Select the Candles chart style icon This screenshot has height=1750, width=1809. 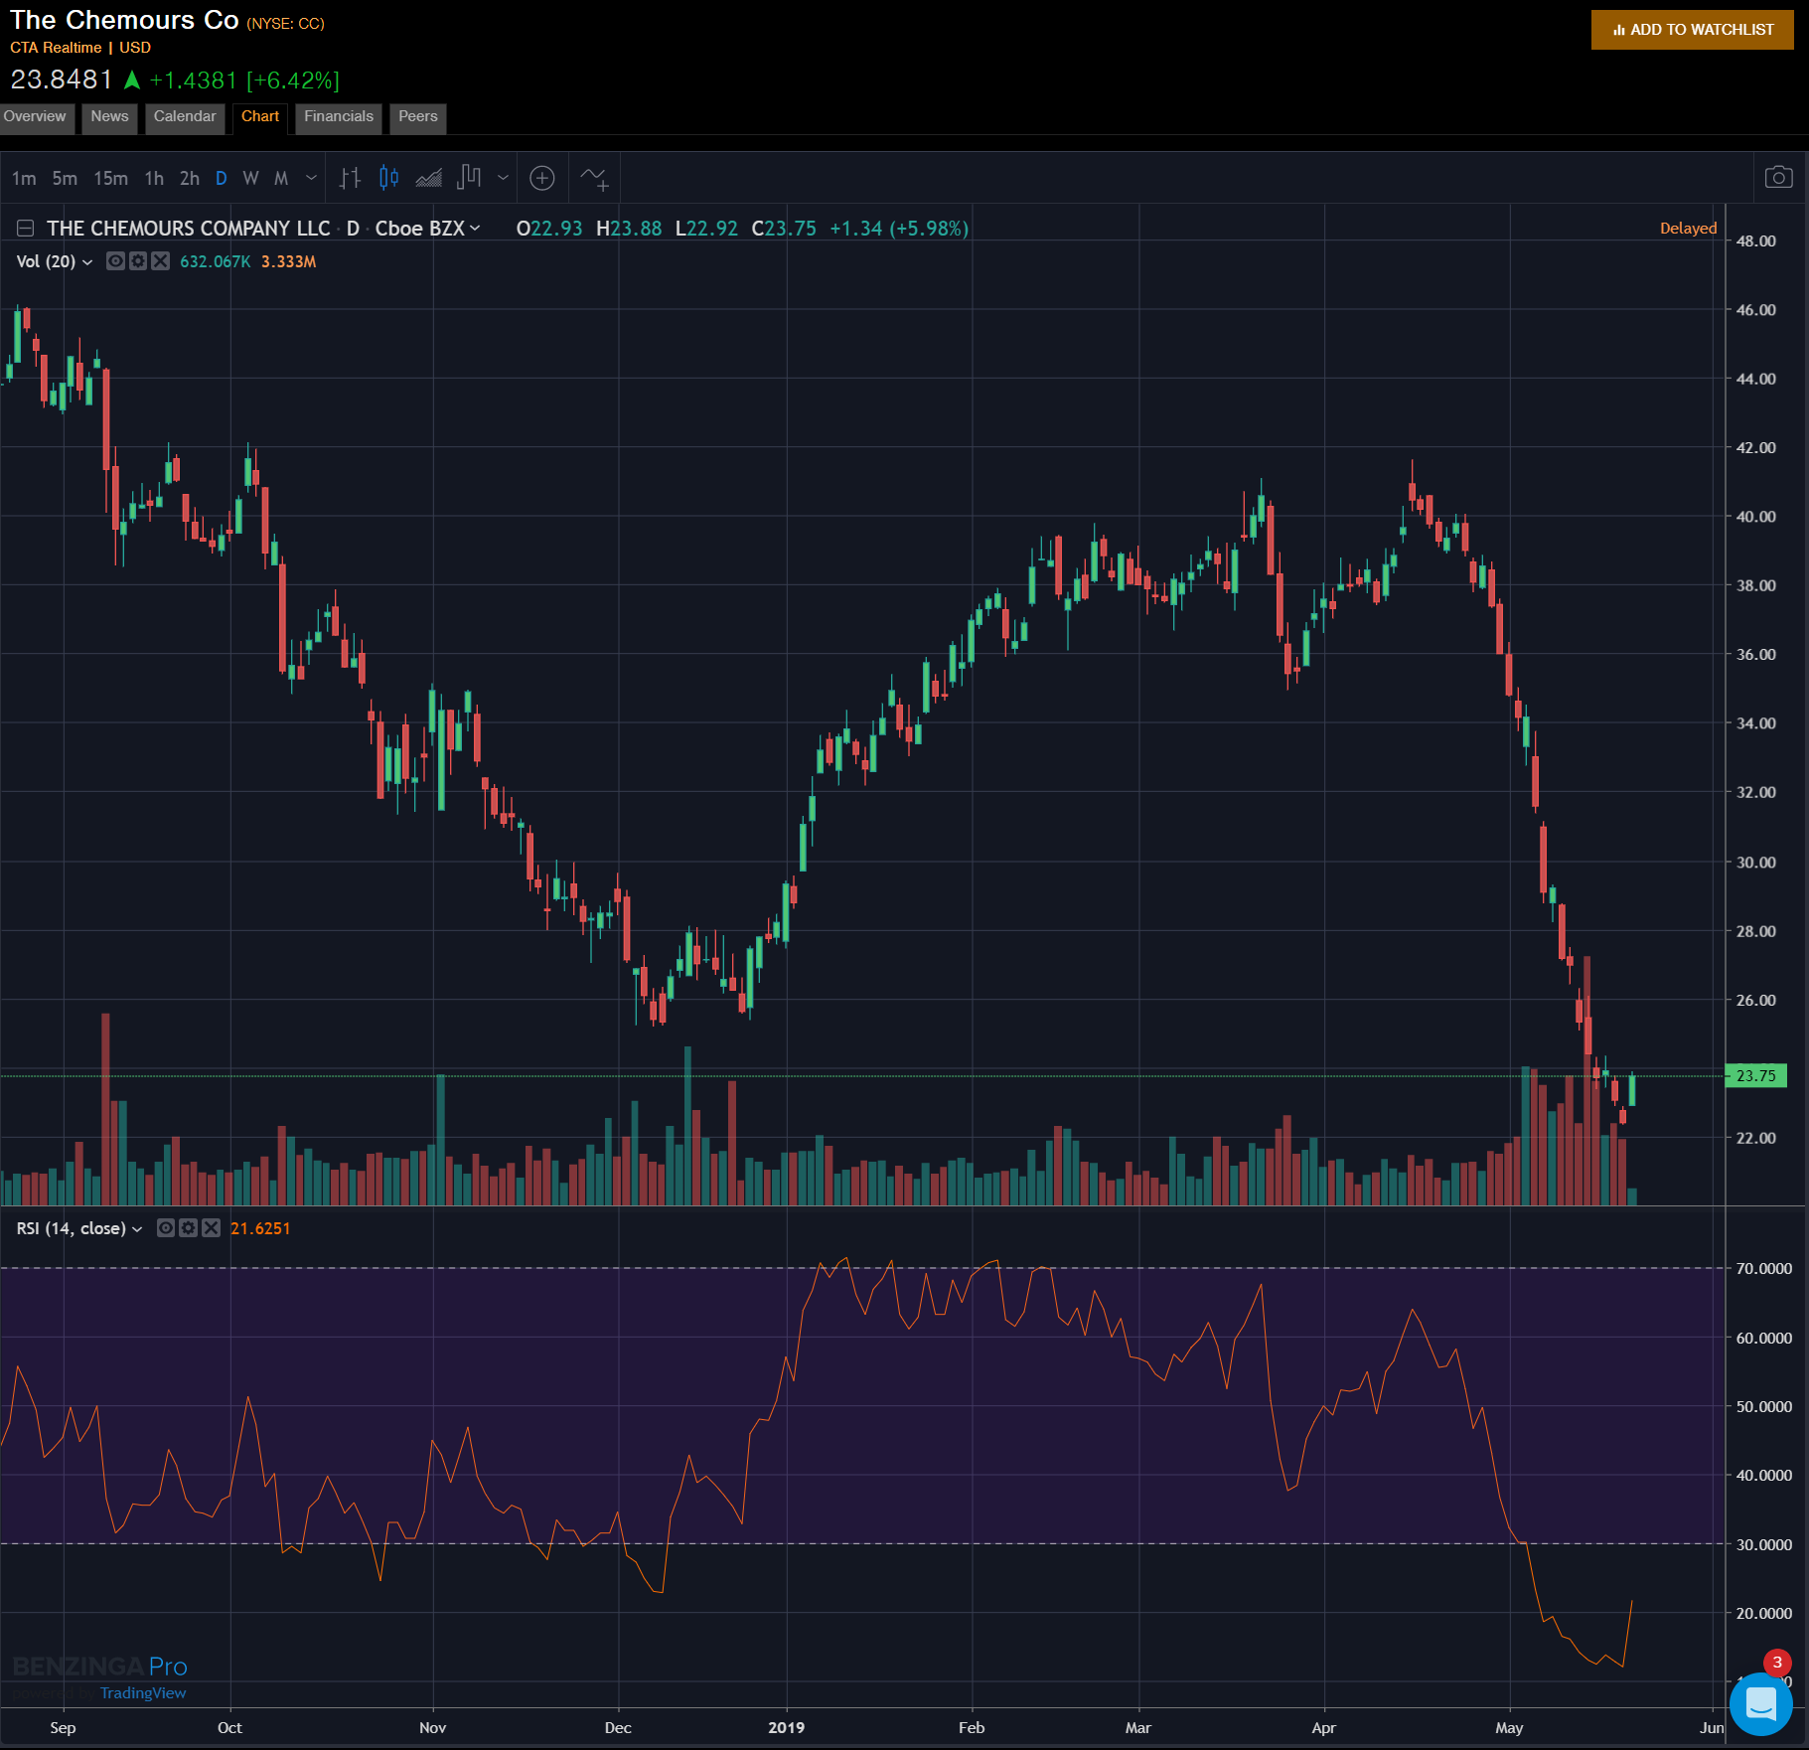388,178
